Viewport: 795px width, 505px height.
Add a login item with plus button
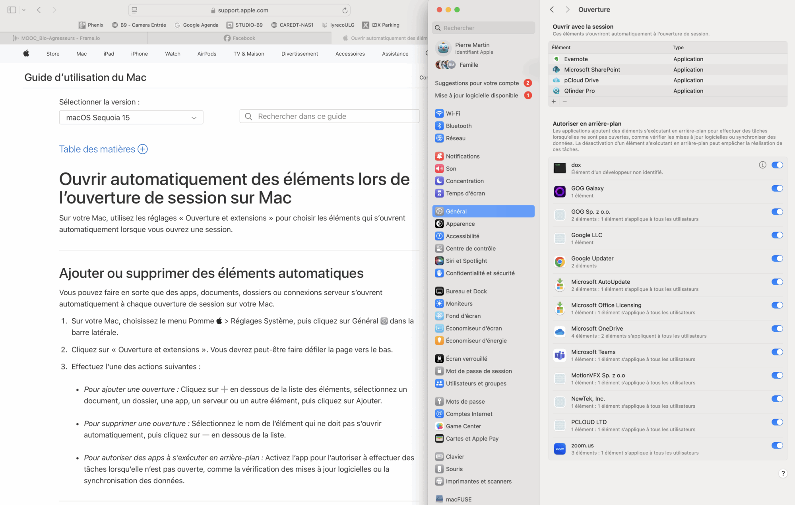click(554, 101)
